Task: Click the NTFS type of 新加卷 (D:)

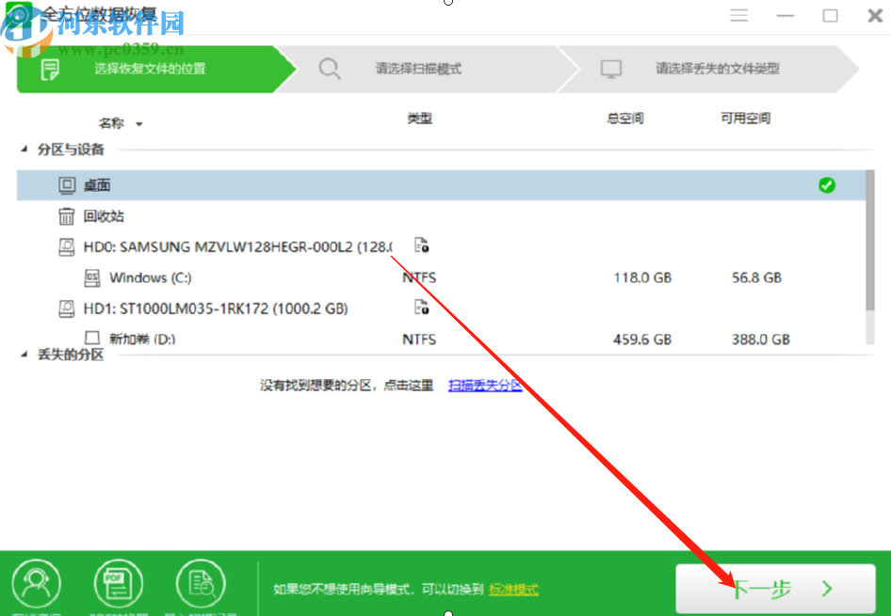Action: point(419,340)
